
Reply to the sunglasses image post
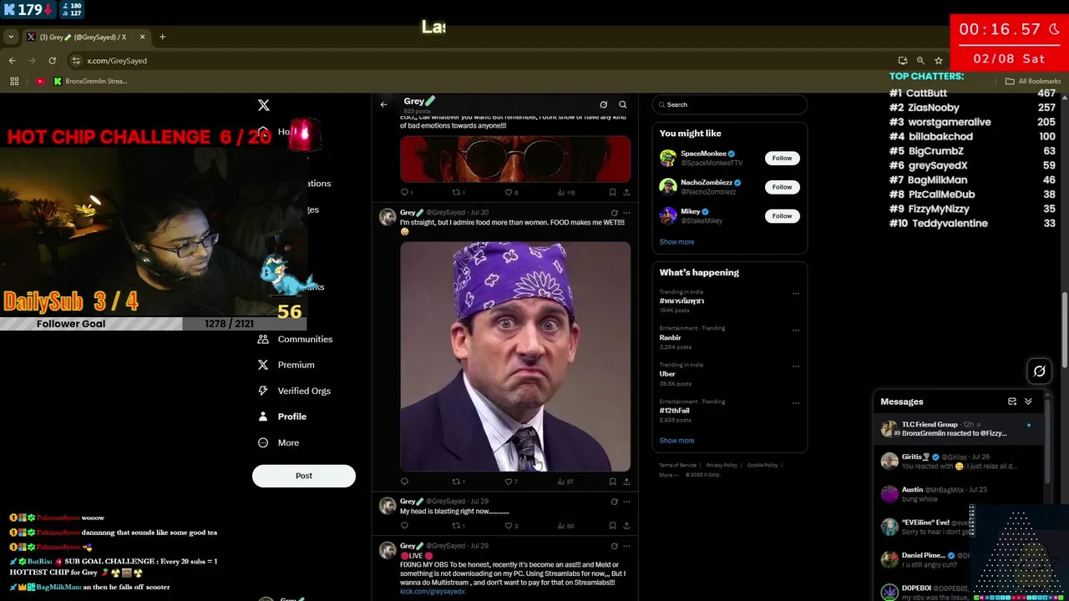(405, 192)
